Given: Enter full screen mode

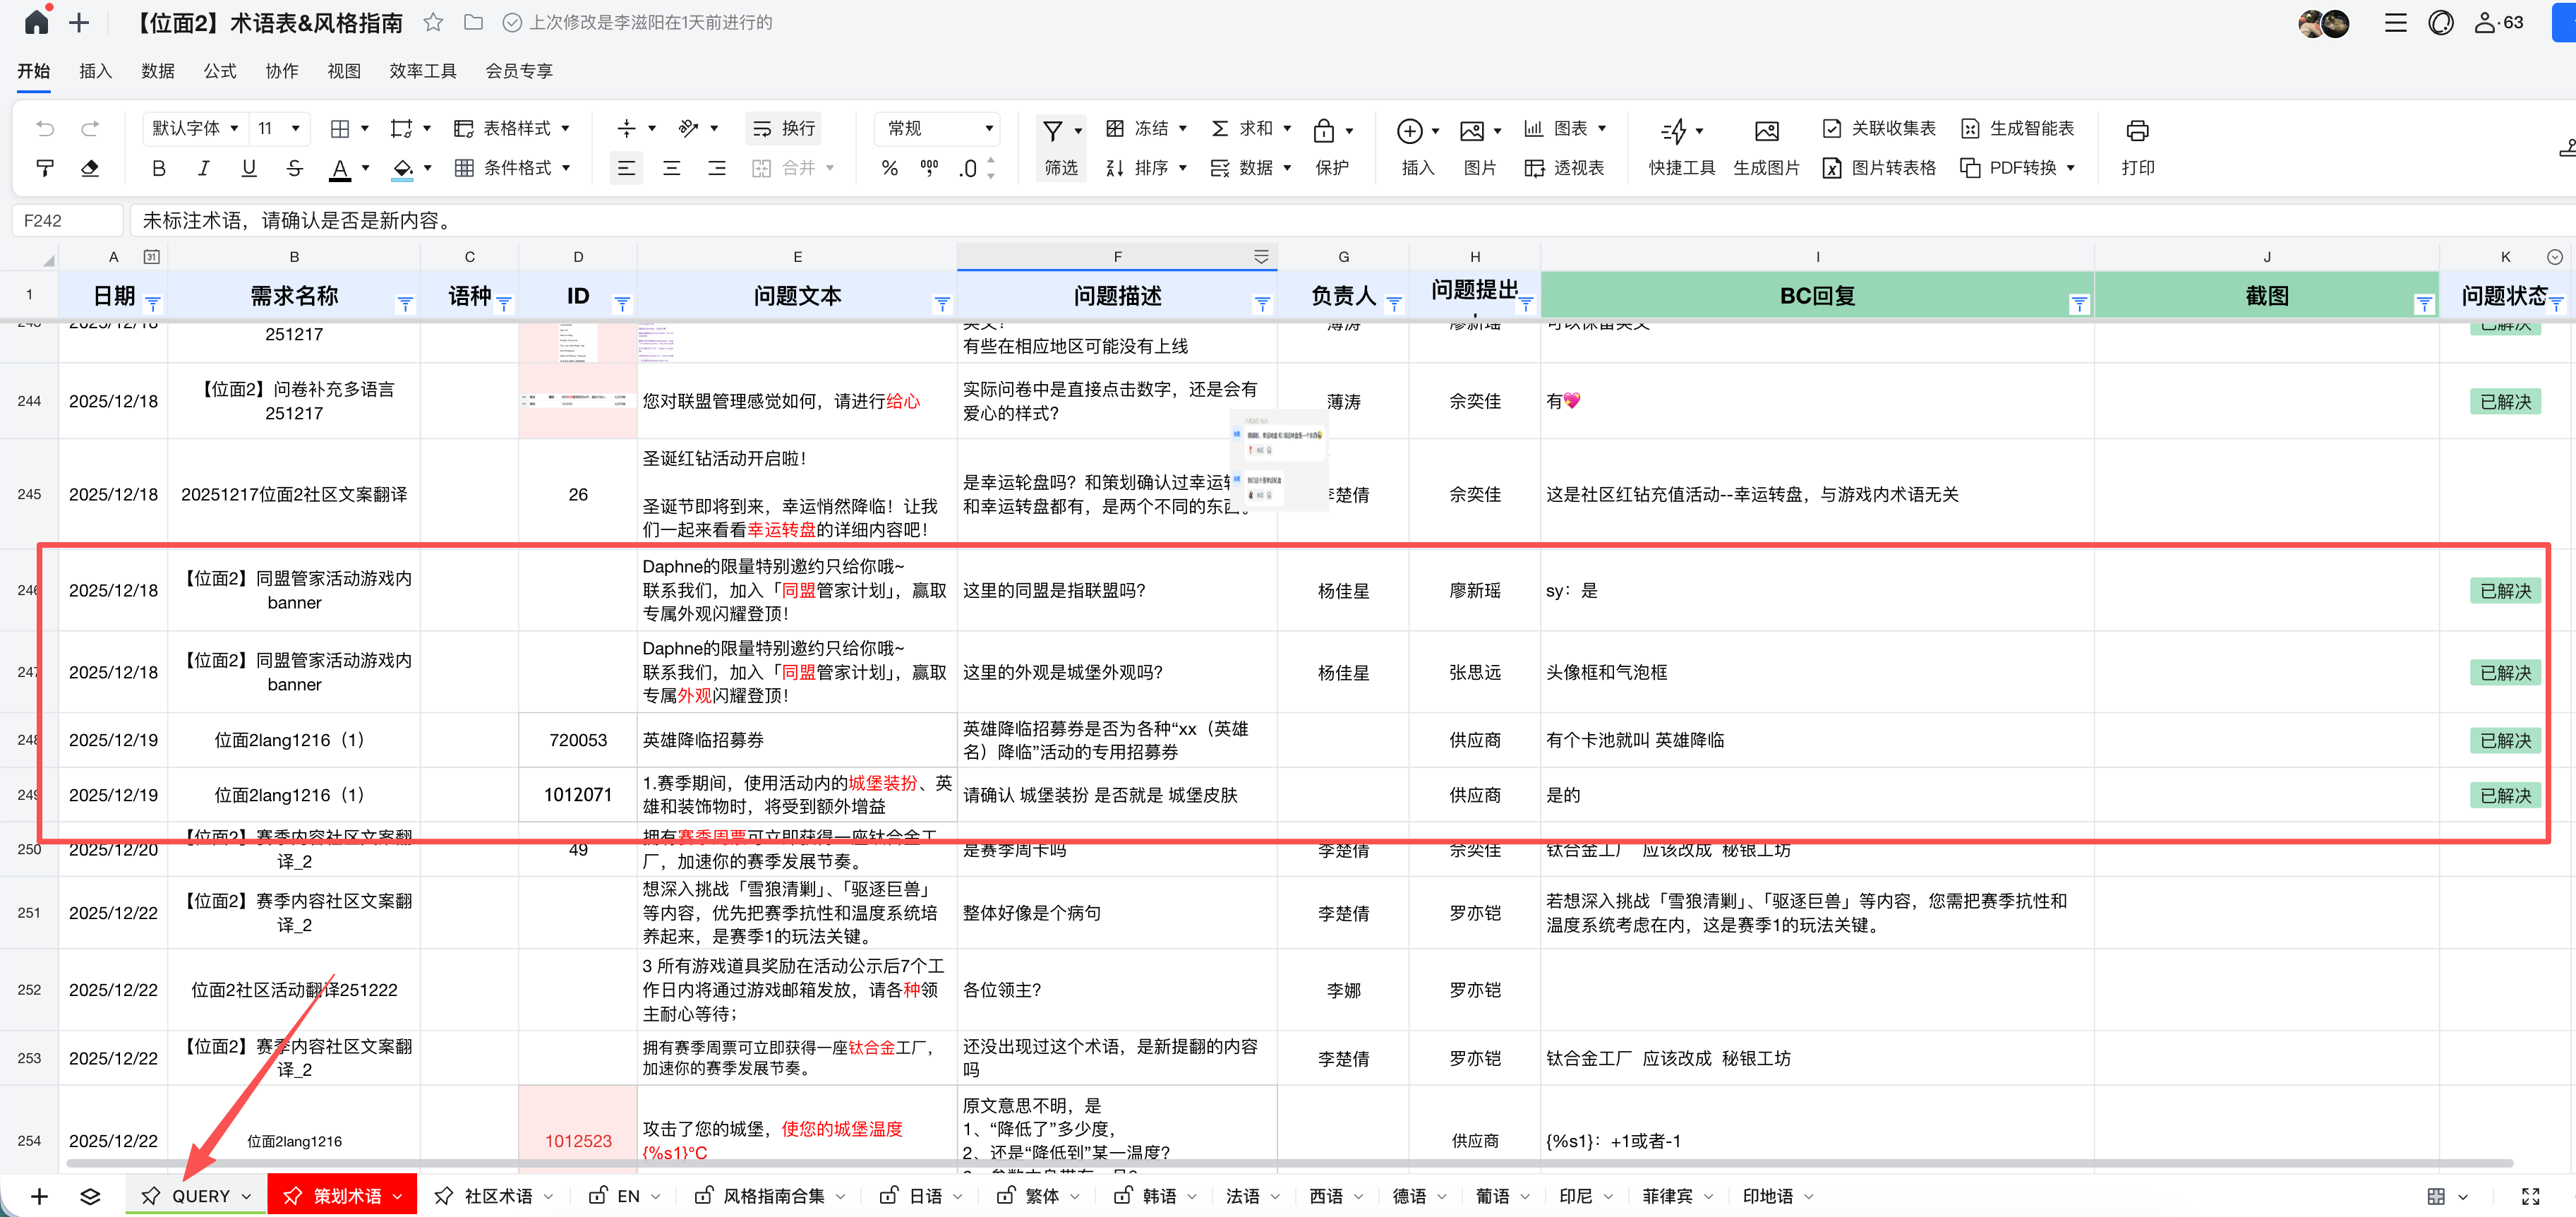Looking at the screenshot, I should [x=2530, y=1196].
